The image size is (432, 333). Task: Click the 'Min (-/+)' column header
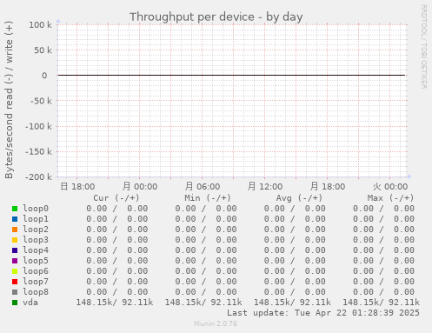[x=208, y=198]
